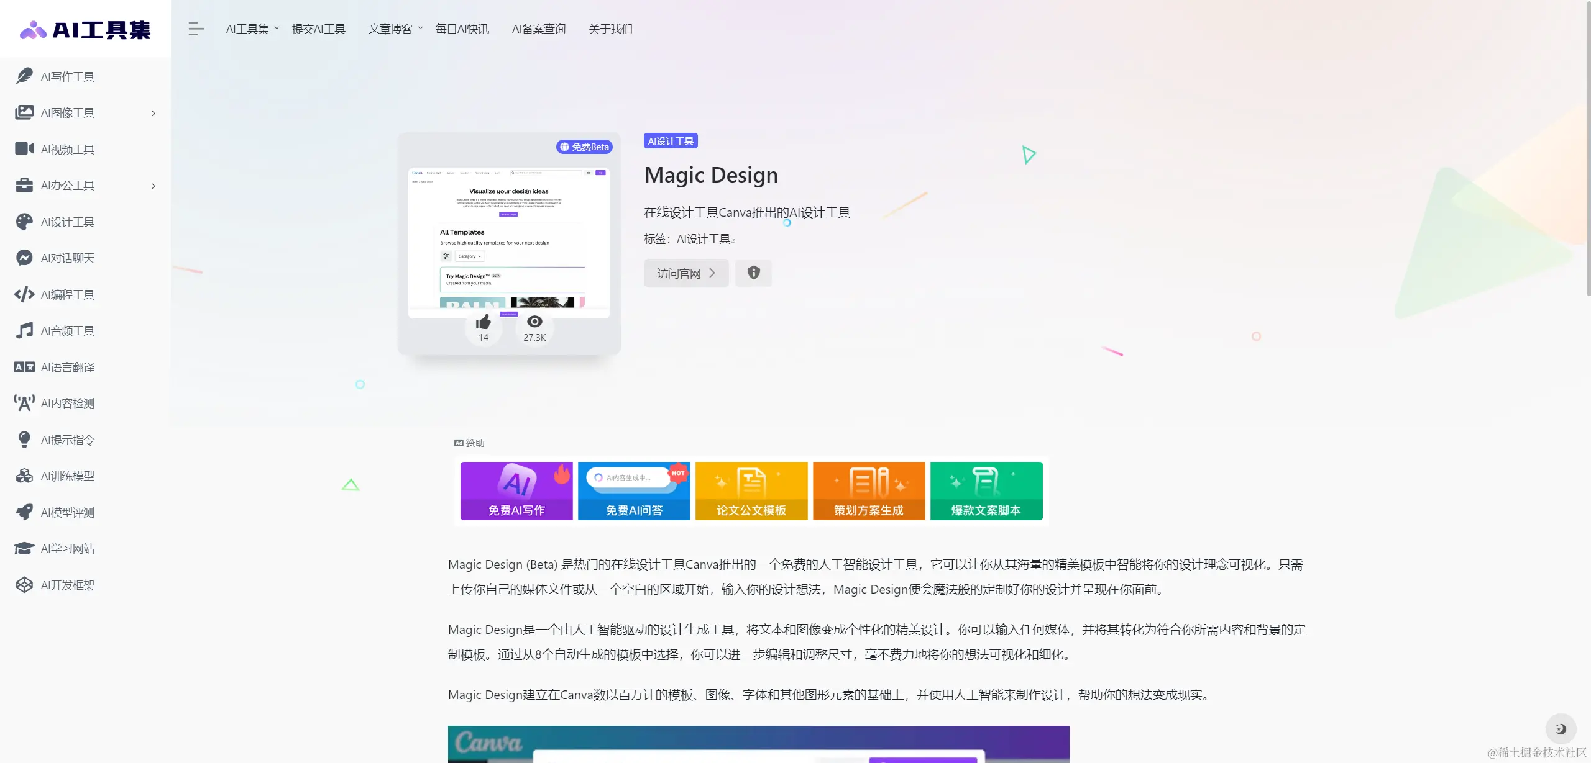Screen dimensions: 1591x763
Task: Click the 免费AI写作 sponsor banner
Action: (x=516, y=490)
